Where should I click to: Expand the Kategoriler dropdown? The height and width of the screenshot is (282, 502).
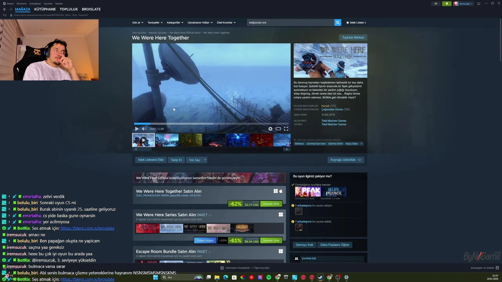click(x=175, y=22)
